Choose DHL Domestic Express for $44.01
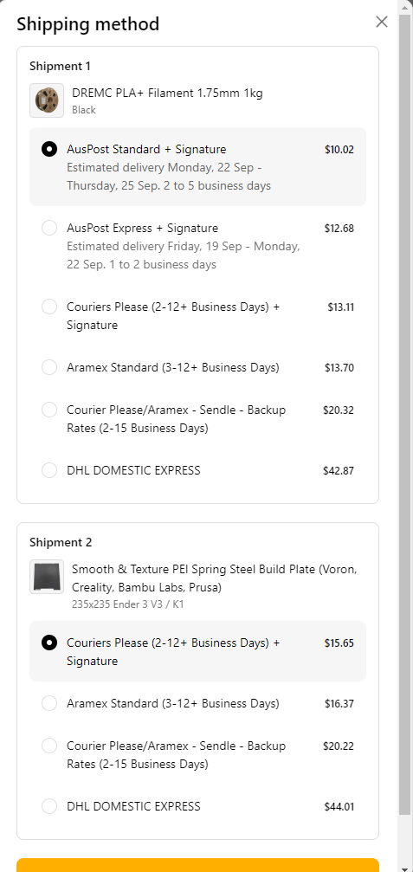The width and height of the screenshot is (413, 872). pos(198,806)
